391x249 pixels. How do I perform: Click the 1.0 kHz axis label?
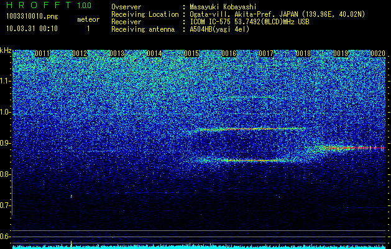[6, 113]
